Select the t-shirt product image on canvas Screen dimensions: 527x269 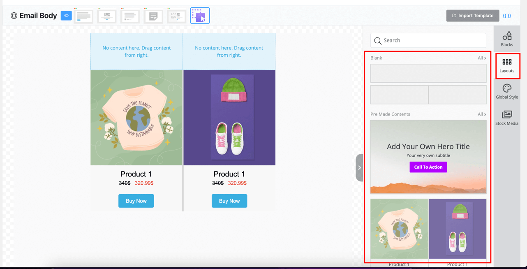[136, 118]
